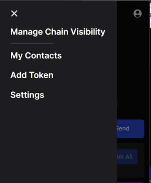Screen dimensions: 151x183
Task: Dismiss the drawer using the white cross
Action: click(14, 14)
